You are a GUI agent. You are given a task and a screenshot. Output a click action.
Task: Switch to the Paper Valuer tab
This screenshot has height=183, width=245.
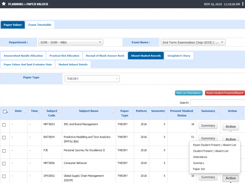(13, 25)
